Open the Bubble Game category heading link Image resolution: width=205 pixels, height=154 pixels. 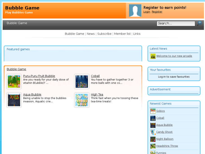[x=16, y=69]
